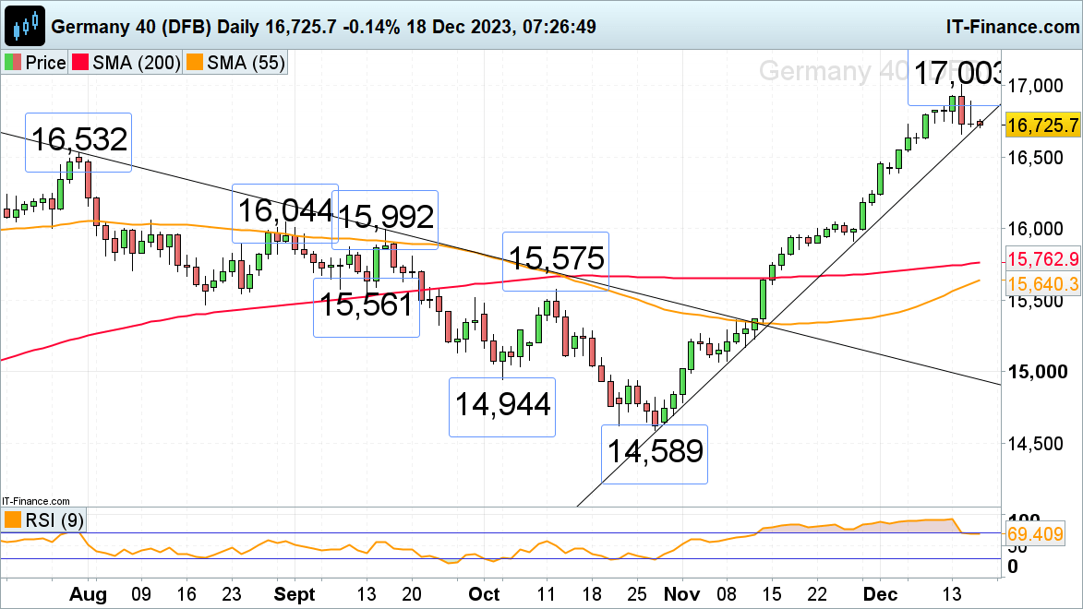Image resolution: width=1083 pixels, height=609 pixels.
Task: Click the red SMA 200 value tag 15,762.9
Action: [1042, 259]
